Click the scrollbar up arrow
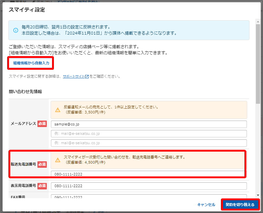The height and width of the screenshot is (213, 263). pos(258,22)
